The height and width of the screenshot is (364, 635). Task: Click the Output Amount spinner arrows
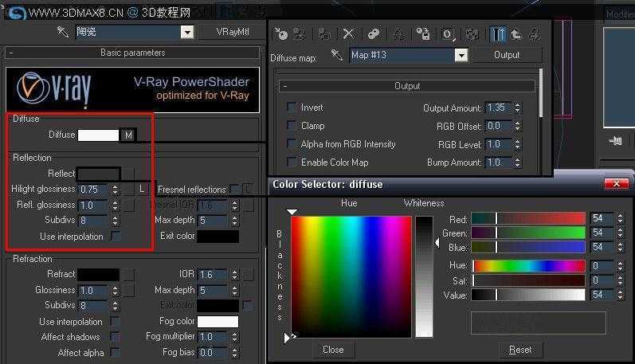pos(517,108)
